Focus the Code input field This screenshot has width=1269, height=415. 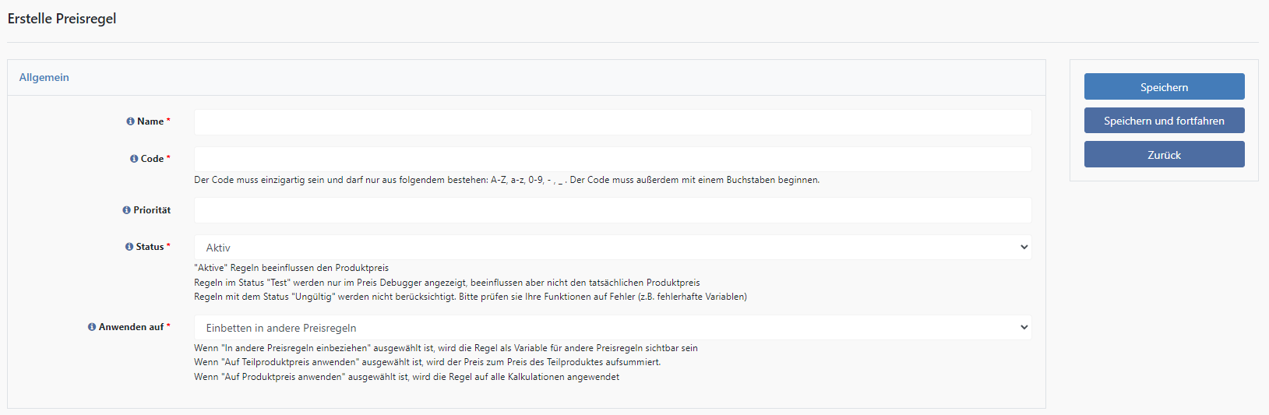[612, 159]
